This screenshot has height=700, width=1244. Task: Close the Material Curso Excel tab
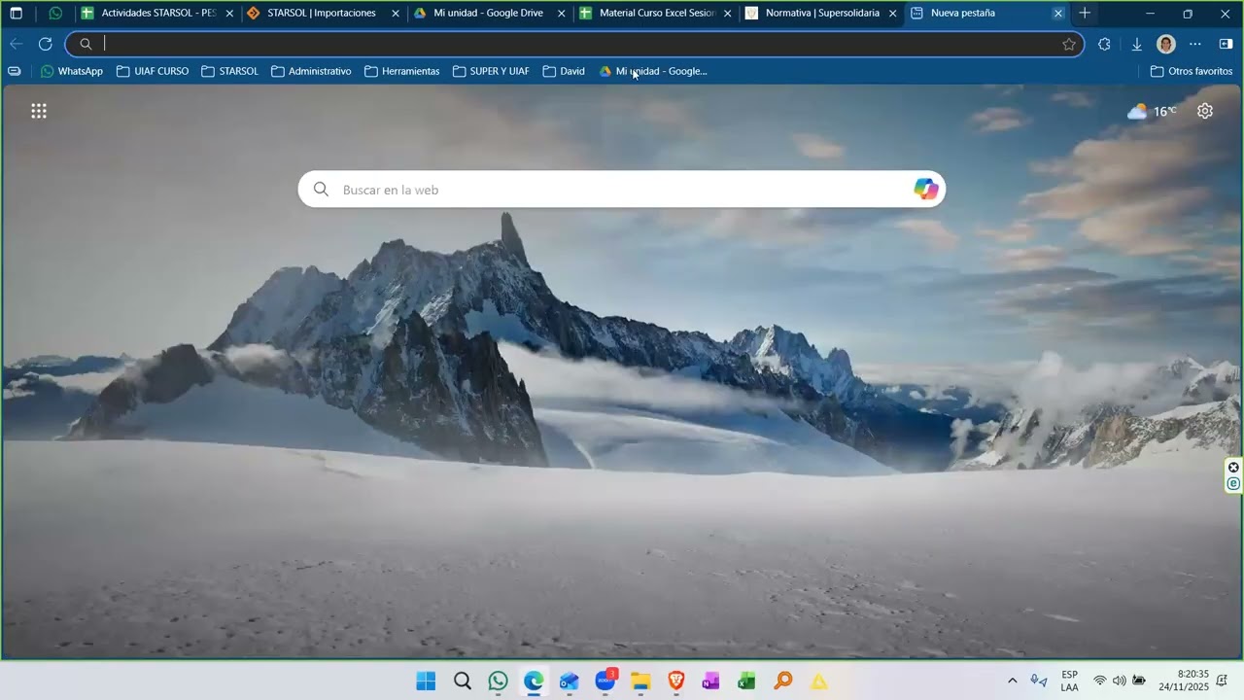(727, 14)
